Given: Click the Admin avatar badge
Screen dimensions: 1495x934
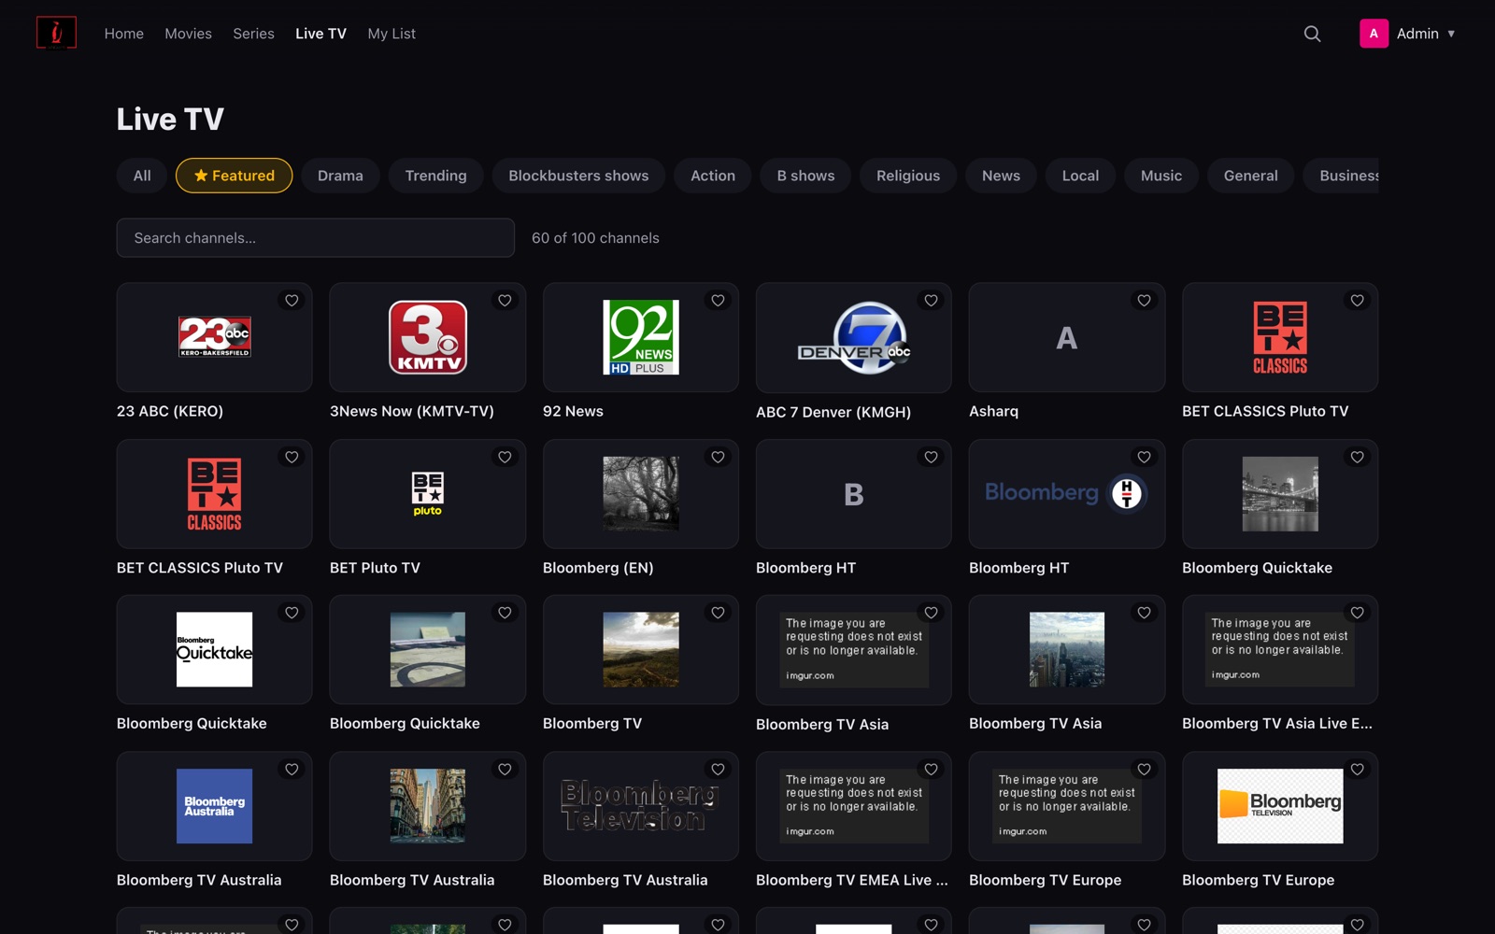Looking at the screenshot, I should pyautogui.click(x=1374, y=34).
